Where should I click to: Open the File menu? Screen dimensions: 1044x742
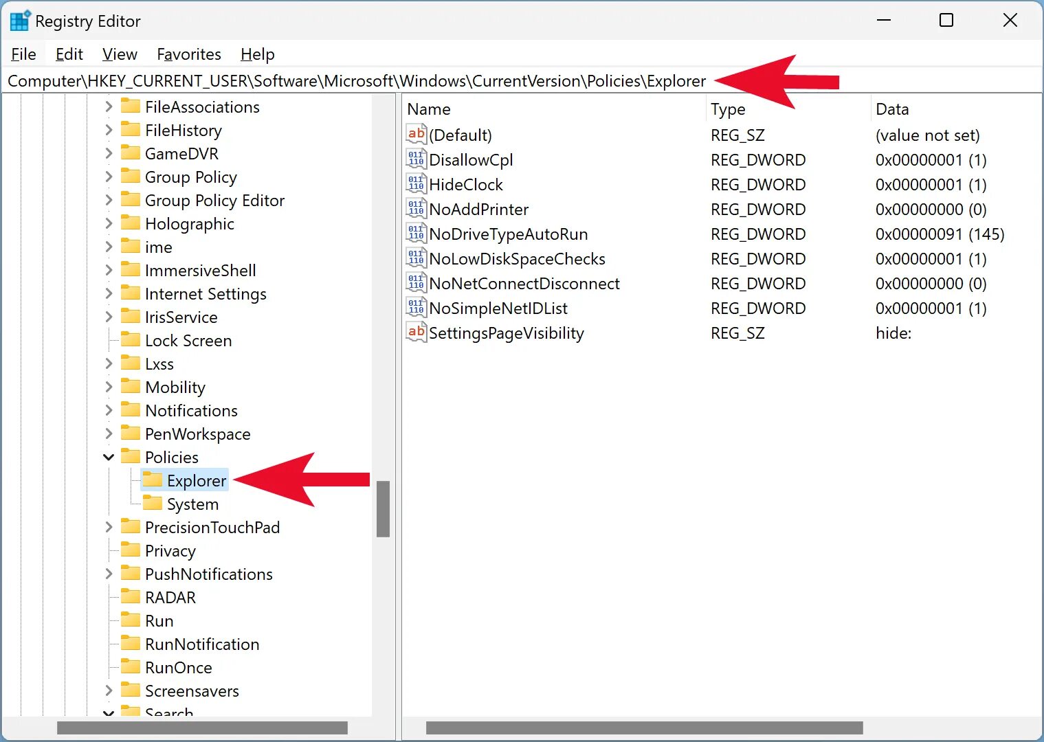click(24, 54)
